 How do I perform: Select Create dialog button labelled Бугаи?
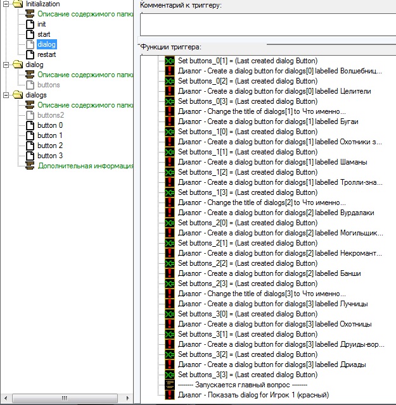268,121
